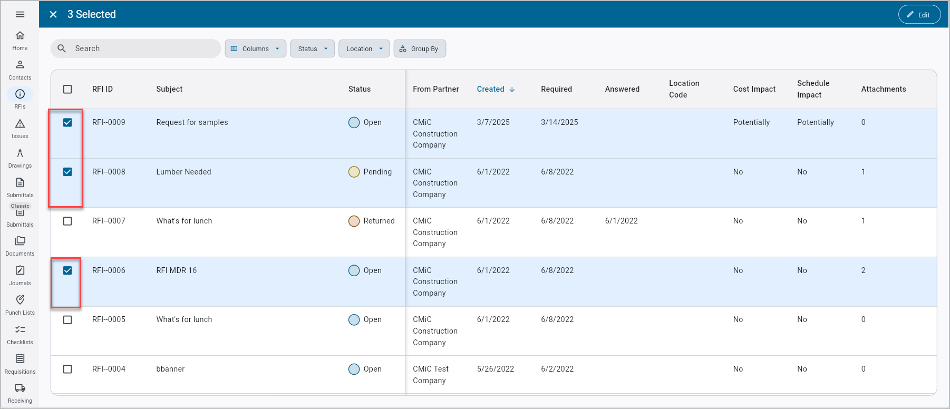Image resolution: width=950 pixels, height=409 pixels.
Task: Click the Pending status circle for RFI--0008
Action: point(354,172)
